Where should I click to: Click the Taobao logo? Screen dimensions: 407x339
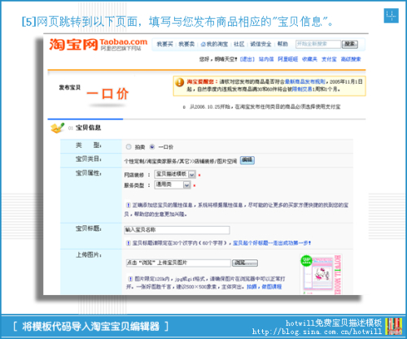pyautogui.click(x=98, y=44)
